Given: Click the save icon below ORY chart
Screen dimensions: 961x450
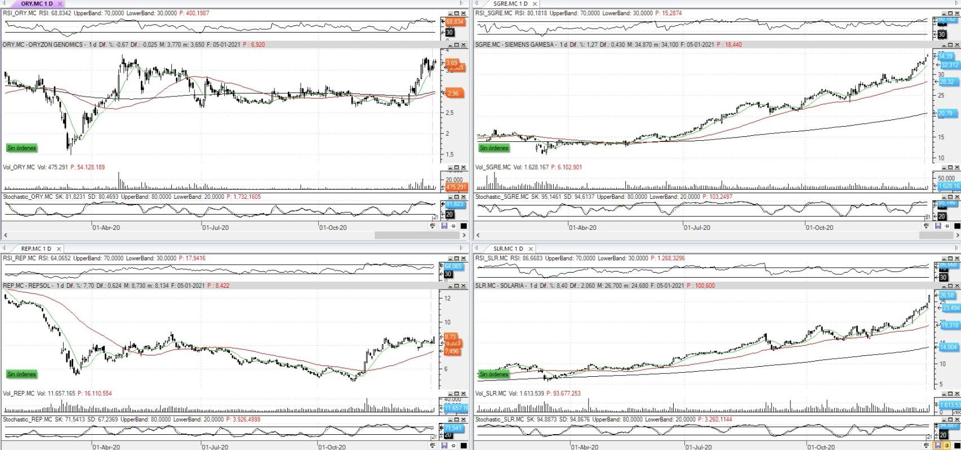Looking at the screenshot, I should point(444,226).
